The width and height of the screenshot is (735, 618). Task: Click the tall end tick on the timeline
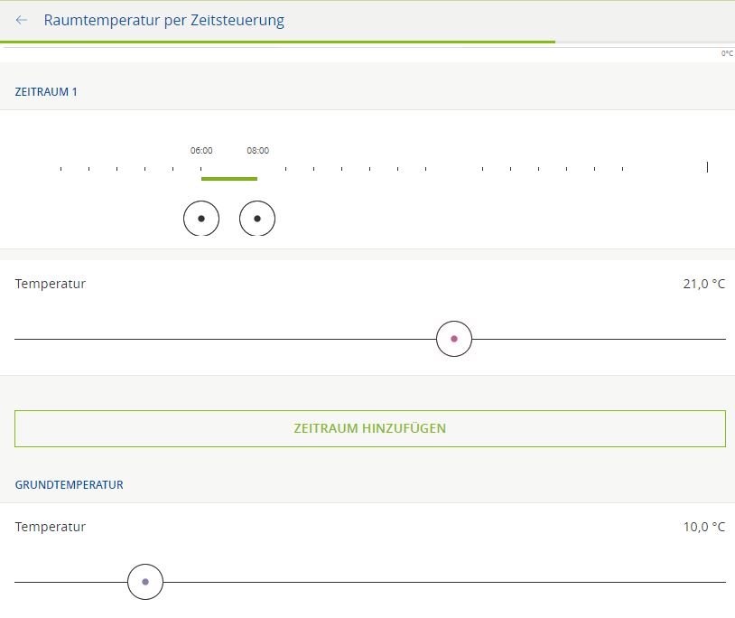[707, 167]
